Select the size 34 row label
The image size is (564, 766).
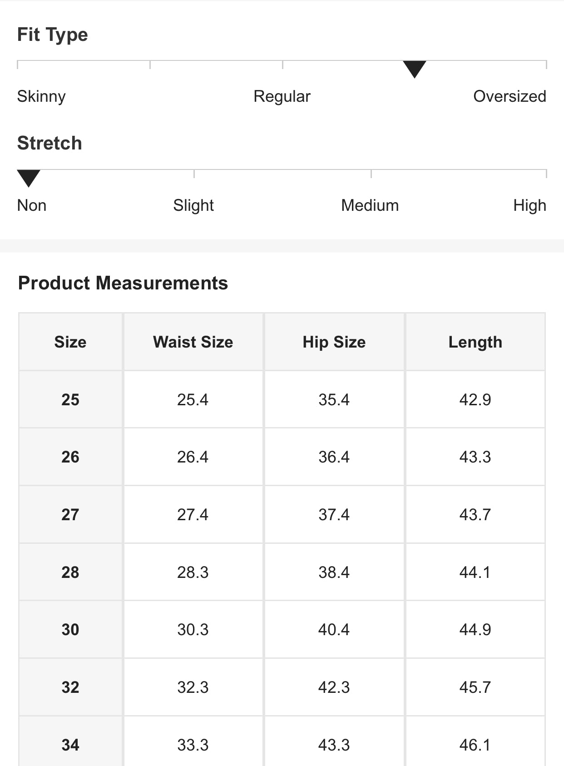pyautogui.click(x=70, y=745)
